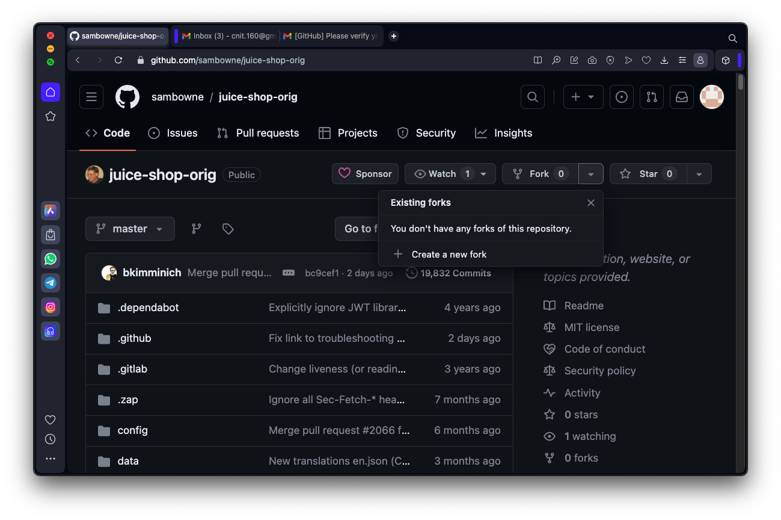Open the sambowne owner link

(177, 97)
